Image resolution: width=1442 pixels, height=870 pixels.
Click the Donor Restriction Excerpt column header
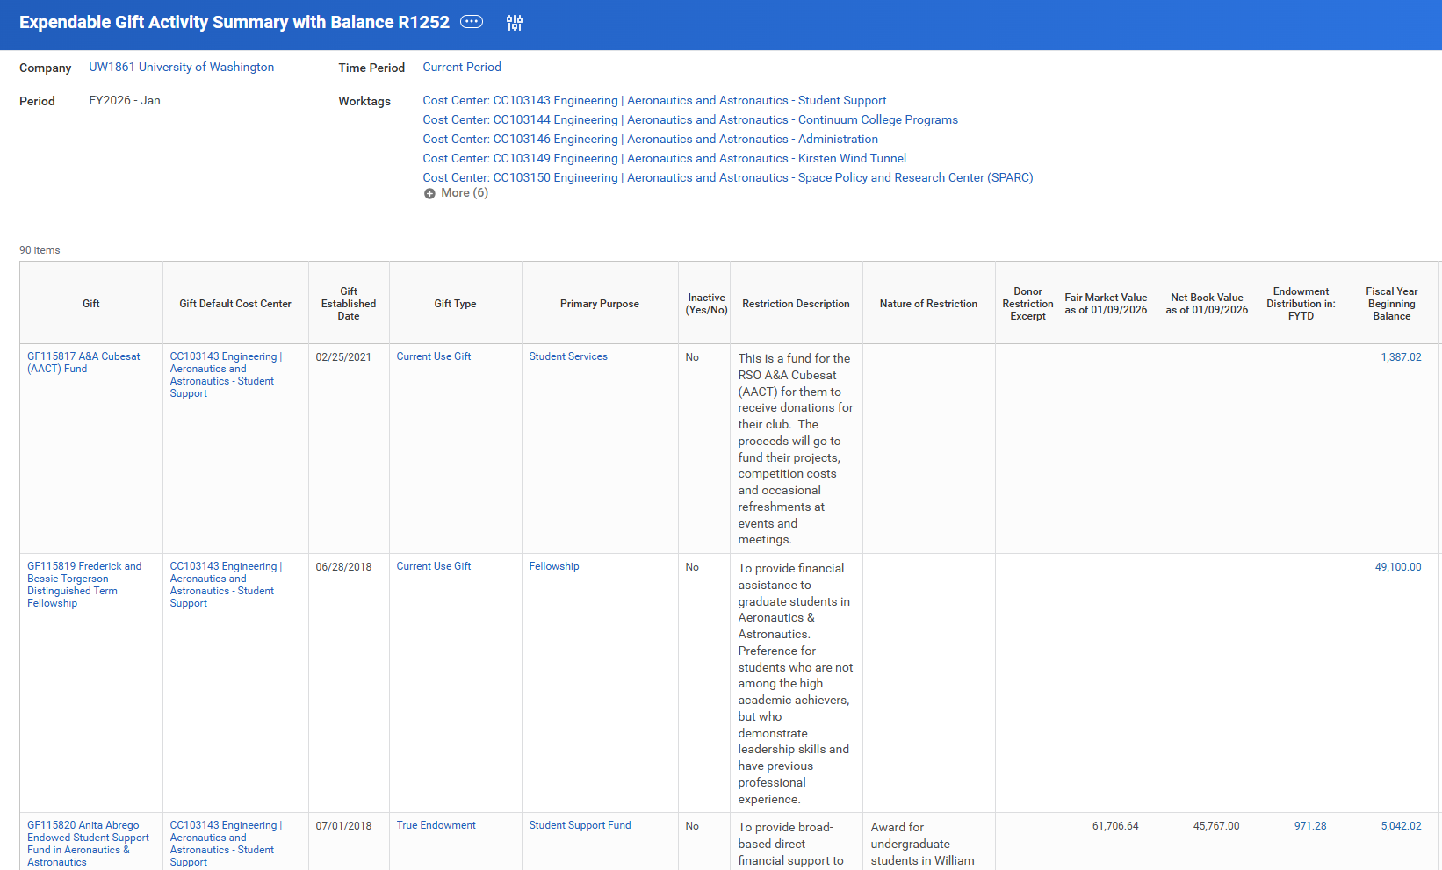tap(1026, 304)
